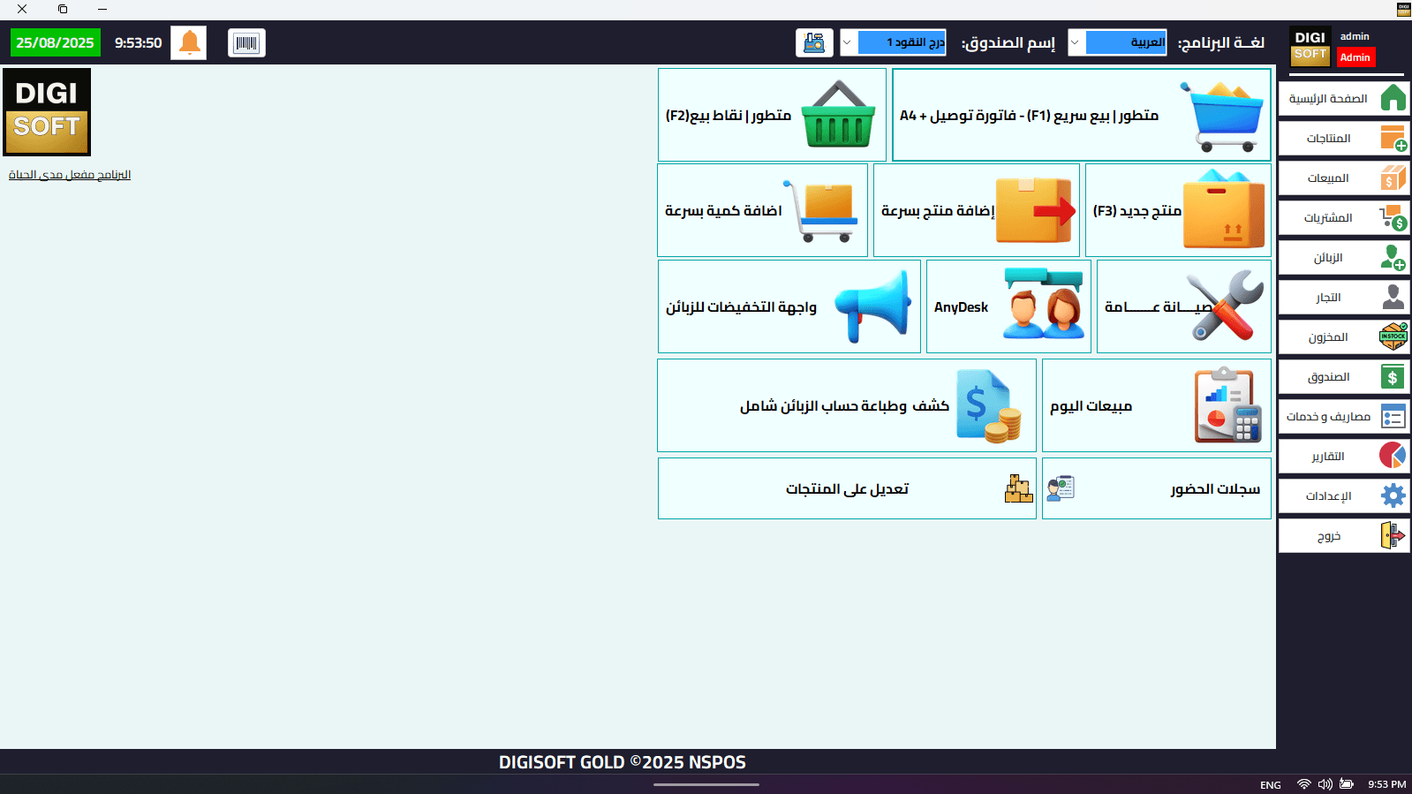
Task: Open المشتريات purchases sidebar item
Action: pyautogui.click(x=1344, y=217)
